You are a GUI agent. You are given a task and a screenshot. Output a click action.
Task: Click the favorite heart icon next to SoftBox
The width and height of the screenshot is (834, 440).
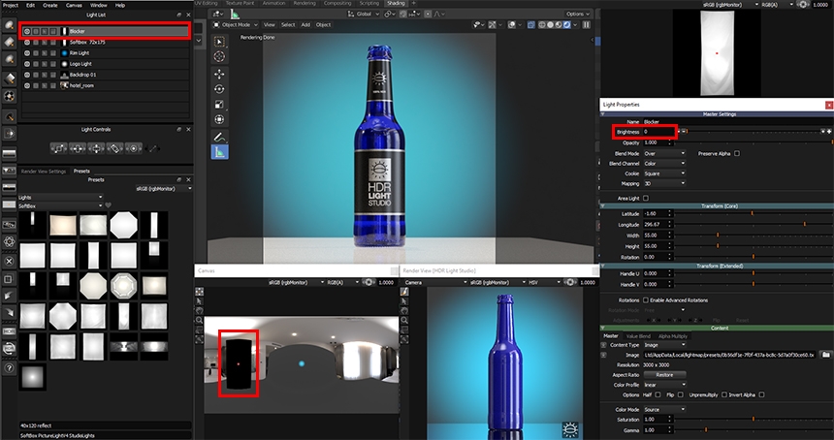coord(108,205)
